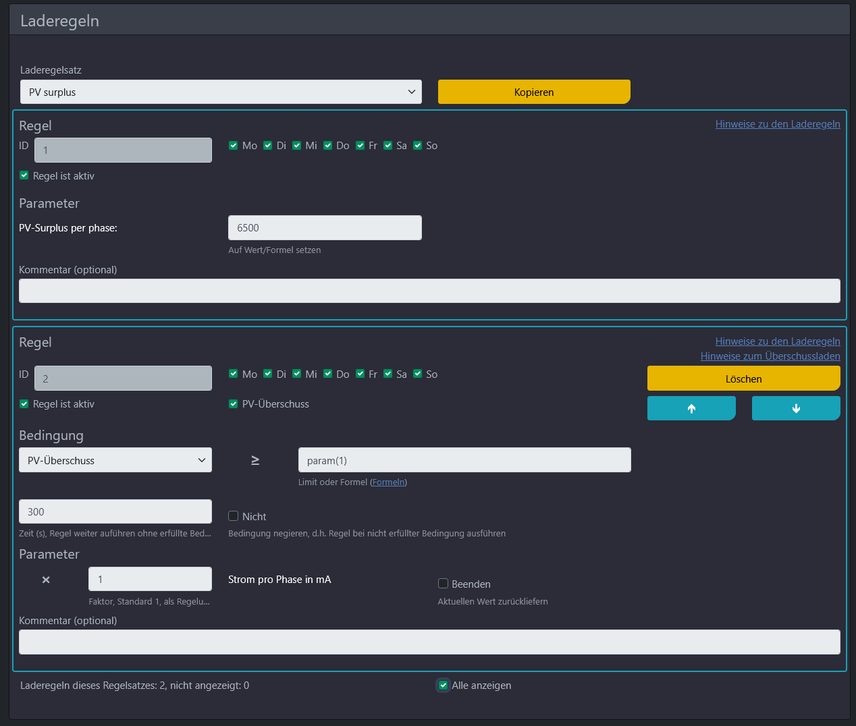The width and height of the screenshot is (856, 726).
Task: Open the Formeln help link
Action: click(388, 482)
